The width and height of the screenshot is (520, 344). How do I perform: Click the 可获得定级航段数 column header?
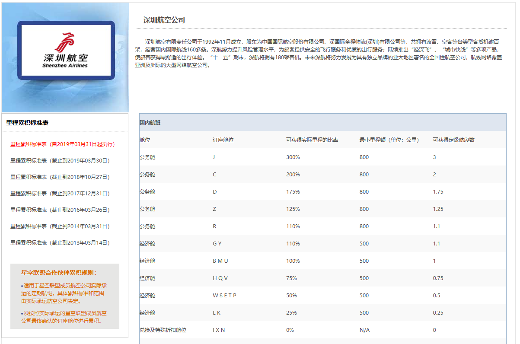tap(454, 140)
